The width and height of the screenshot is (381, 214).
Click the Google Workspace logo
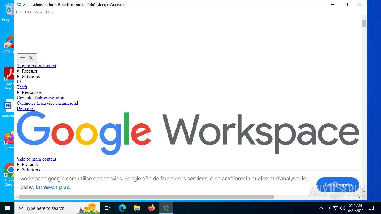click(x=188, y=133)
